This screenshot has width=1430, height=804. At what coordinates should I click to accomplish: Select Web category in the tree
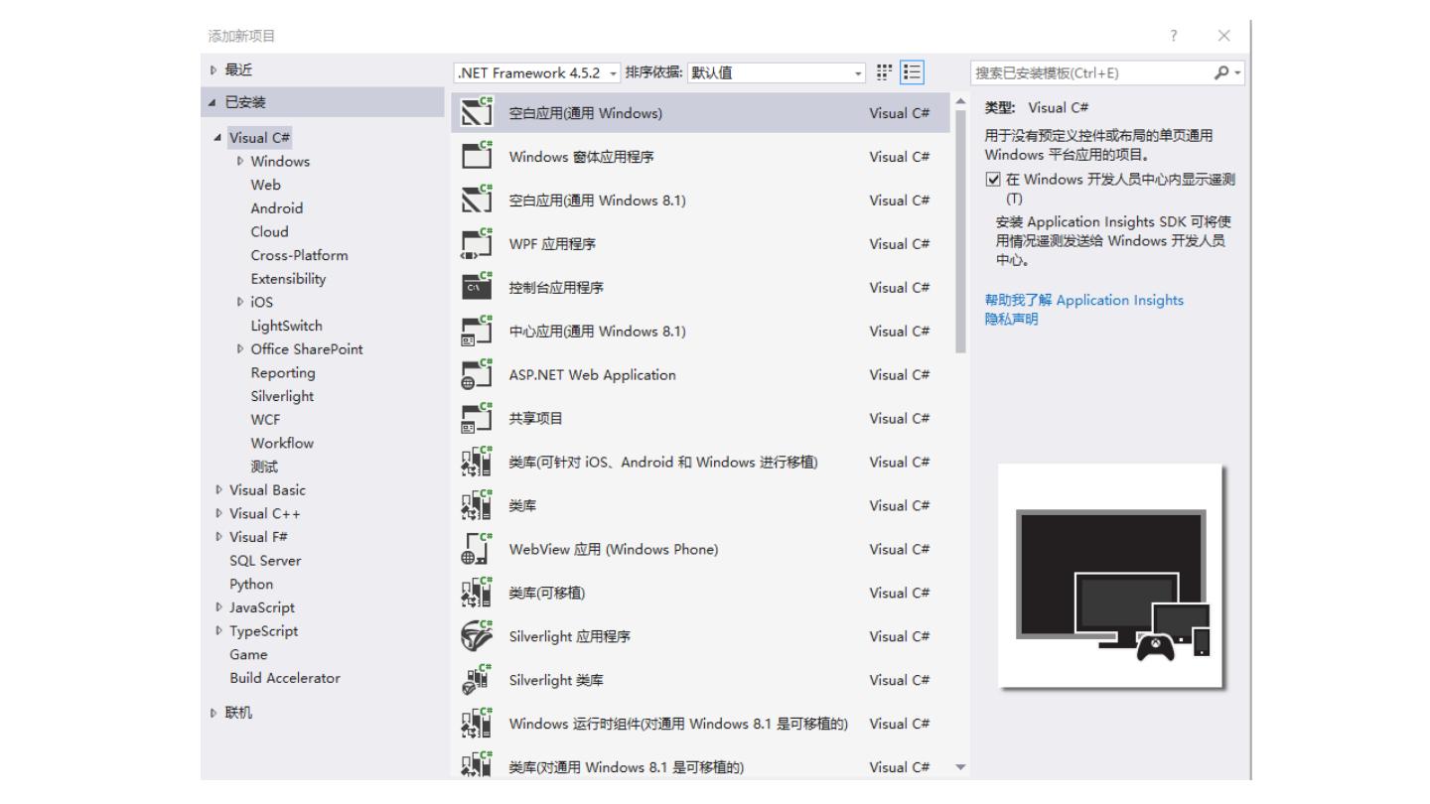[266, 185]
